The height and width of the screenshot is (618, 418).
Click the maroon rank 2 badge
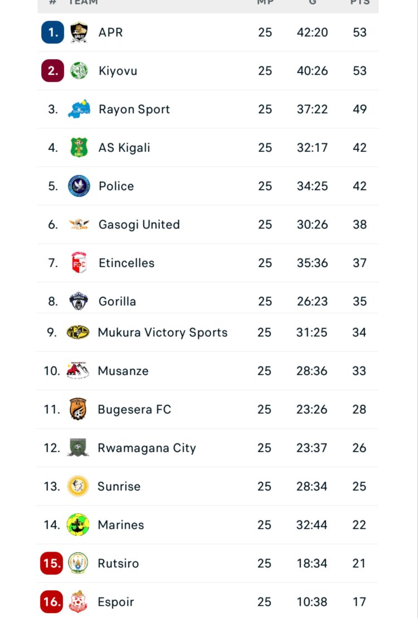(52, 71)
